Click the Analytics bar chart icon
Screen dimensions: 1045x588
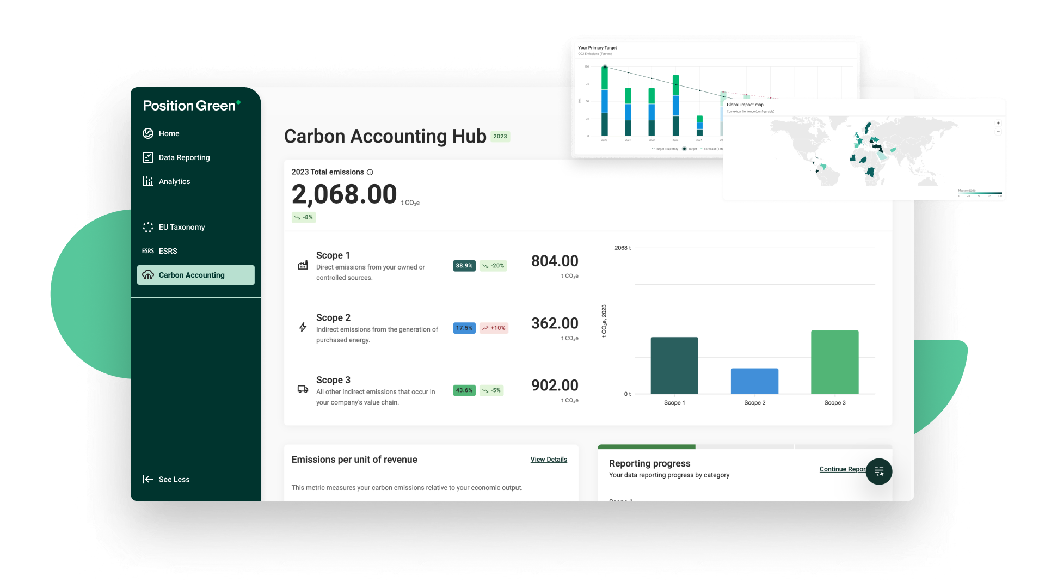[148, 181]
